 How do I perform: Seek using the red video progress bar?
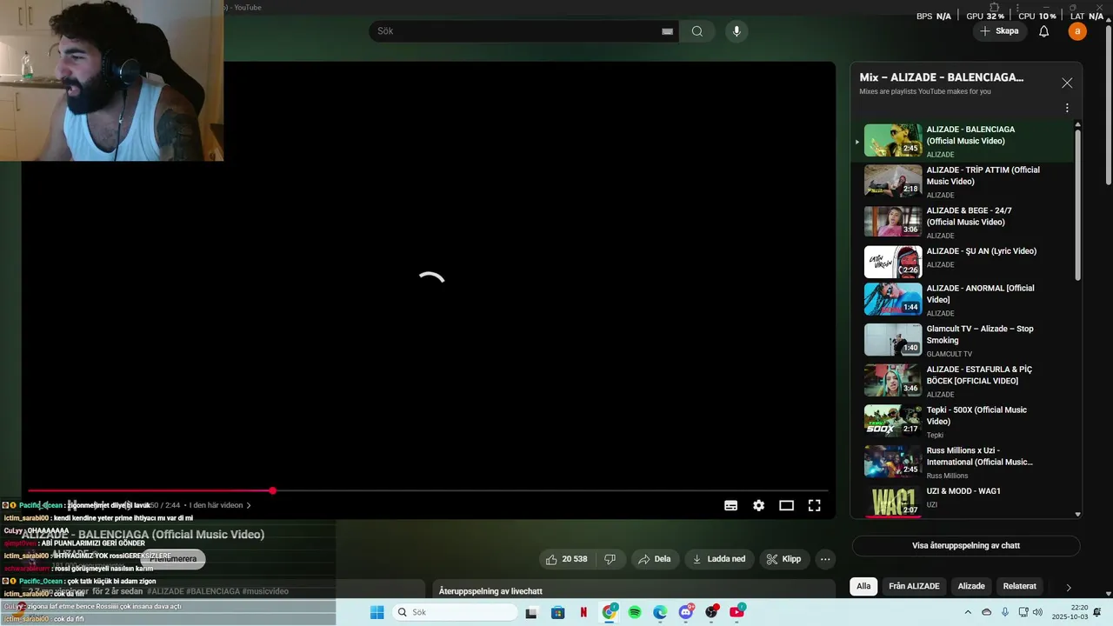pyautogui.click(x=428, y=491)
